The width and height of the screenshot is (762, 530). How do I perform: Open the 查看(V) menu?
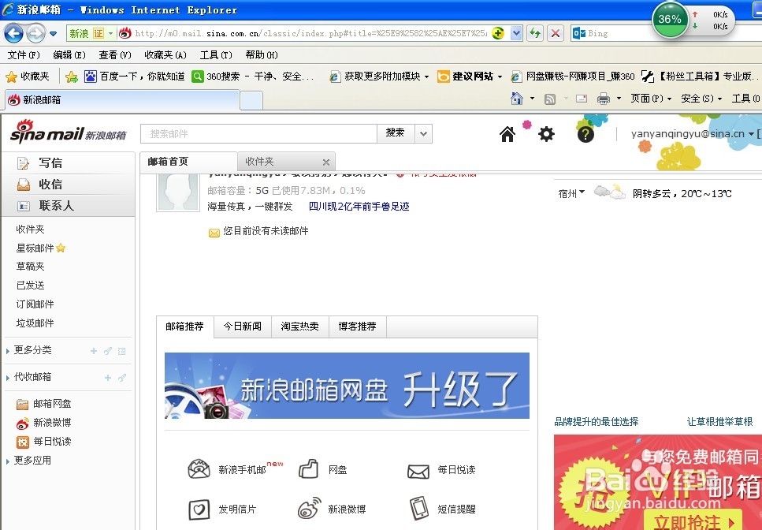tap(115, 55)
